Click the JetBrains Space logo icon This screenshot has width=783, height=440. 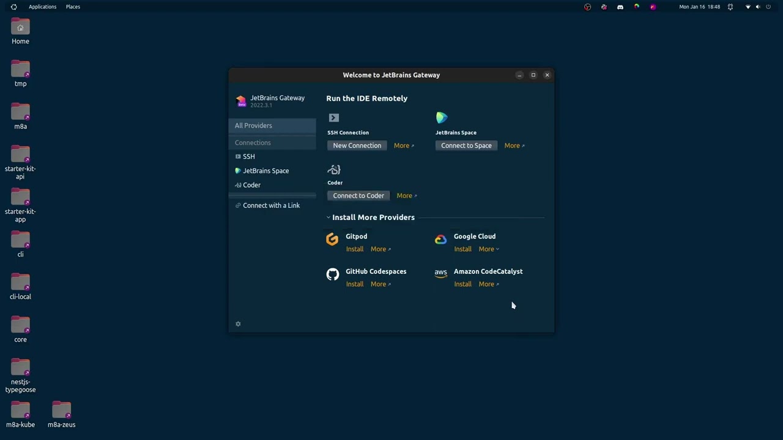pos(442,117)
